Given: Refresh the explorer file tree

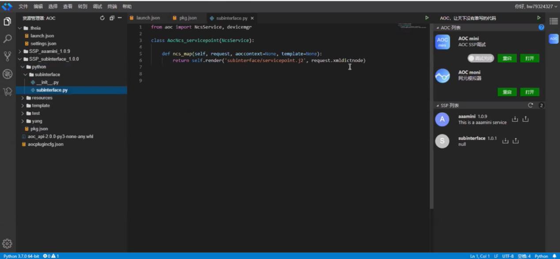Looking at the screenshot, I should 102,18.
